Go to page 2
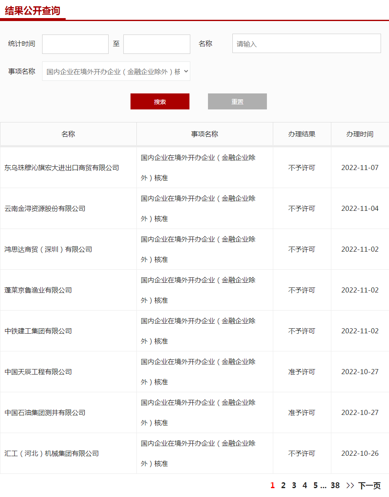Screen dimensions: 389x497 (283, 485)
